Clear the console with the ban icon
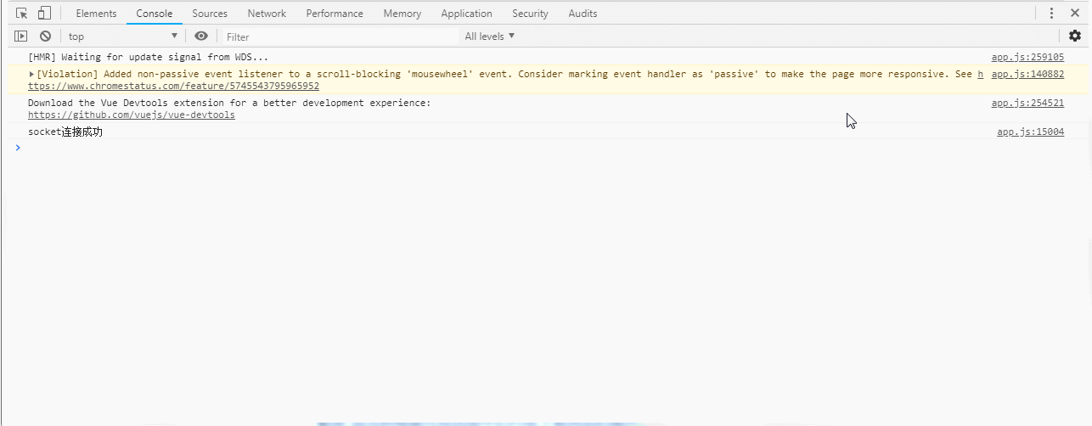1092x426 pixels. click(x=45, y=36)
